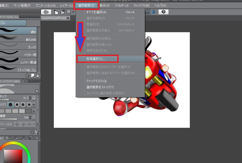Image resolution: width=242 pixels, height=163 pixels.
Task: Select the 硬め eraser sub tool
Action: coord(18,30)
